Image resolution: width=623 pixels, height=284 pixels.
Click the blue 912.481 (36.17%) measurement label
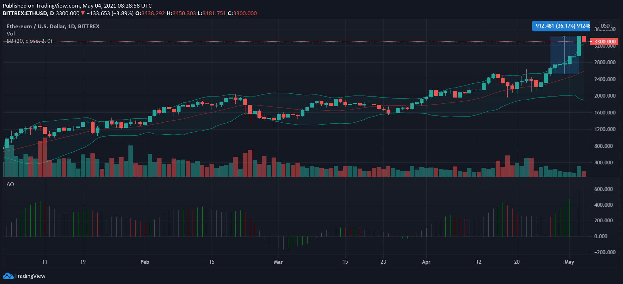click(561, 26)
